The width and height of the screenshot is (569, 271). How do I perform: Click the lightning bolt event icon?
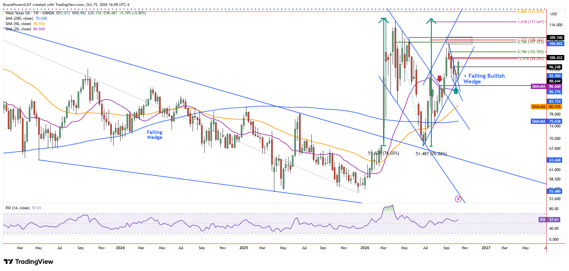[x=458, y=199]
